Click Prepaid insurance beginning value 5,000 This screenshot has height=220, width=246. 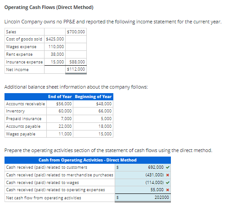pos(106,119)
